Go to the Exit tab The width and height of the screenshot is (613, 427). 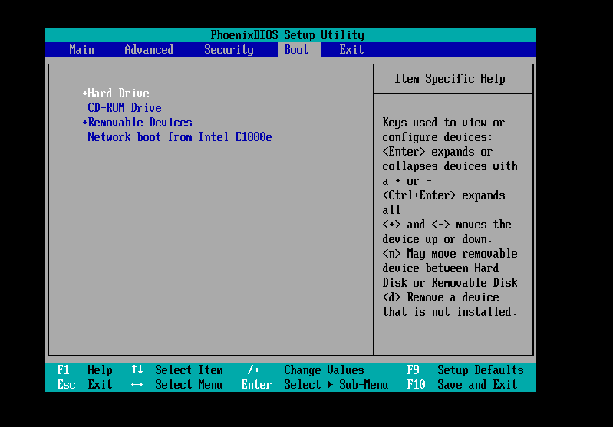[x=351, y=50]
